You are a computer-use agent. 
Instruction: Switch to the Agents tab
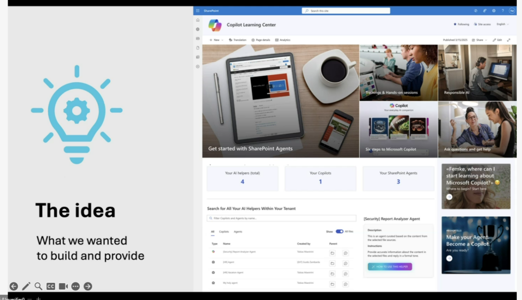click(x=238, y=231)
